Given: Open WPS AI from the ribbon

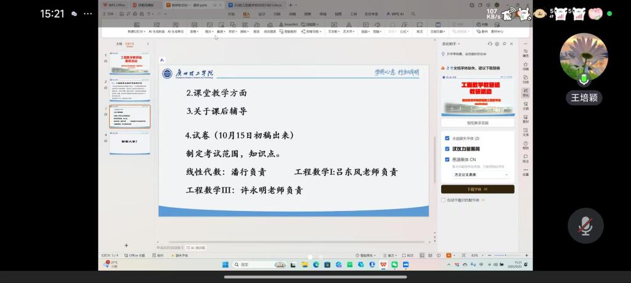Looking at the screenshot, I should (395, 13).
